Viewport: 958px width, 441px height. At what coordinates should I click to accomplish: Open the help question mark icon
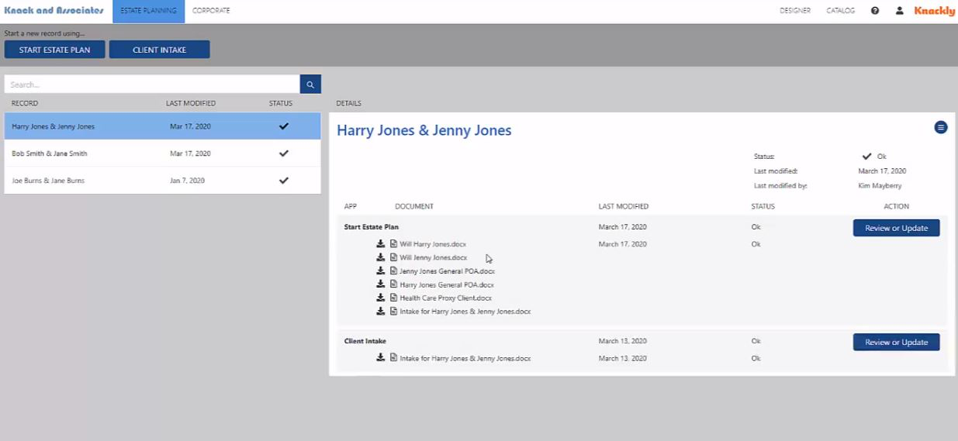pyautogui.click(x=875, y=11)
